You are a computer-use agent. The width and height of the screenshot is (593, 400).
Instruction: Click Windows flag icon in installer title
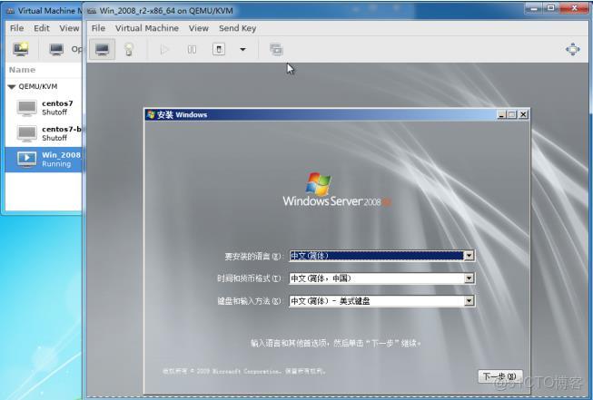click(x=151, y=114)
